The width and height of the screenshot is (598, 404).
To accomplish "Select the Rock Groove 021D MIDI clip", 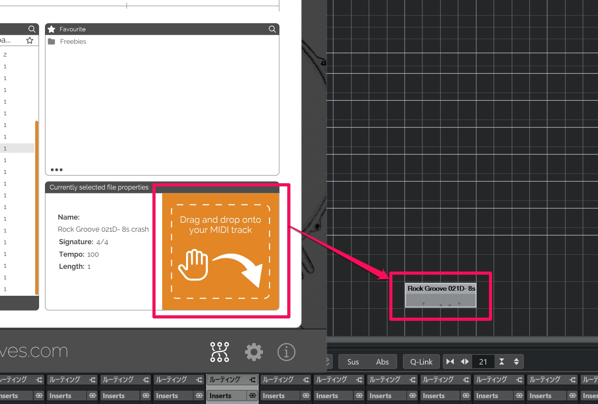I will coord(440,295).
